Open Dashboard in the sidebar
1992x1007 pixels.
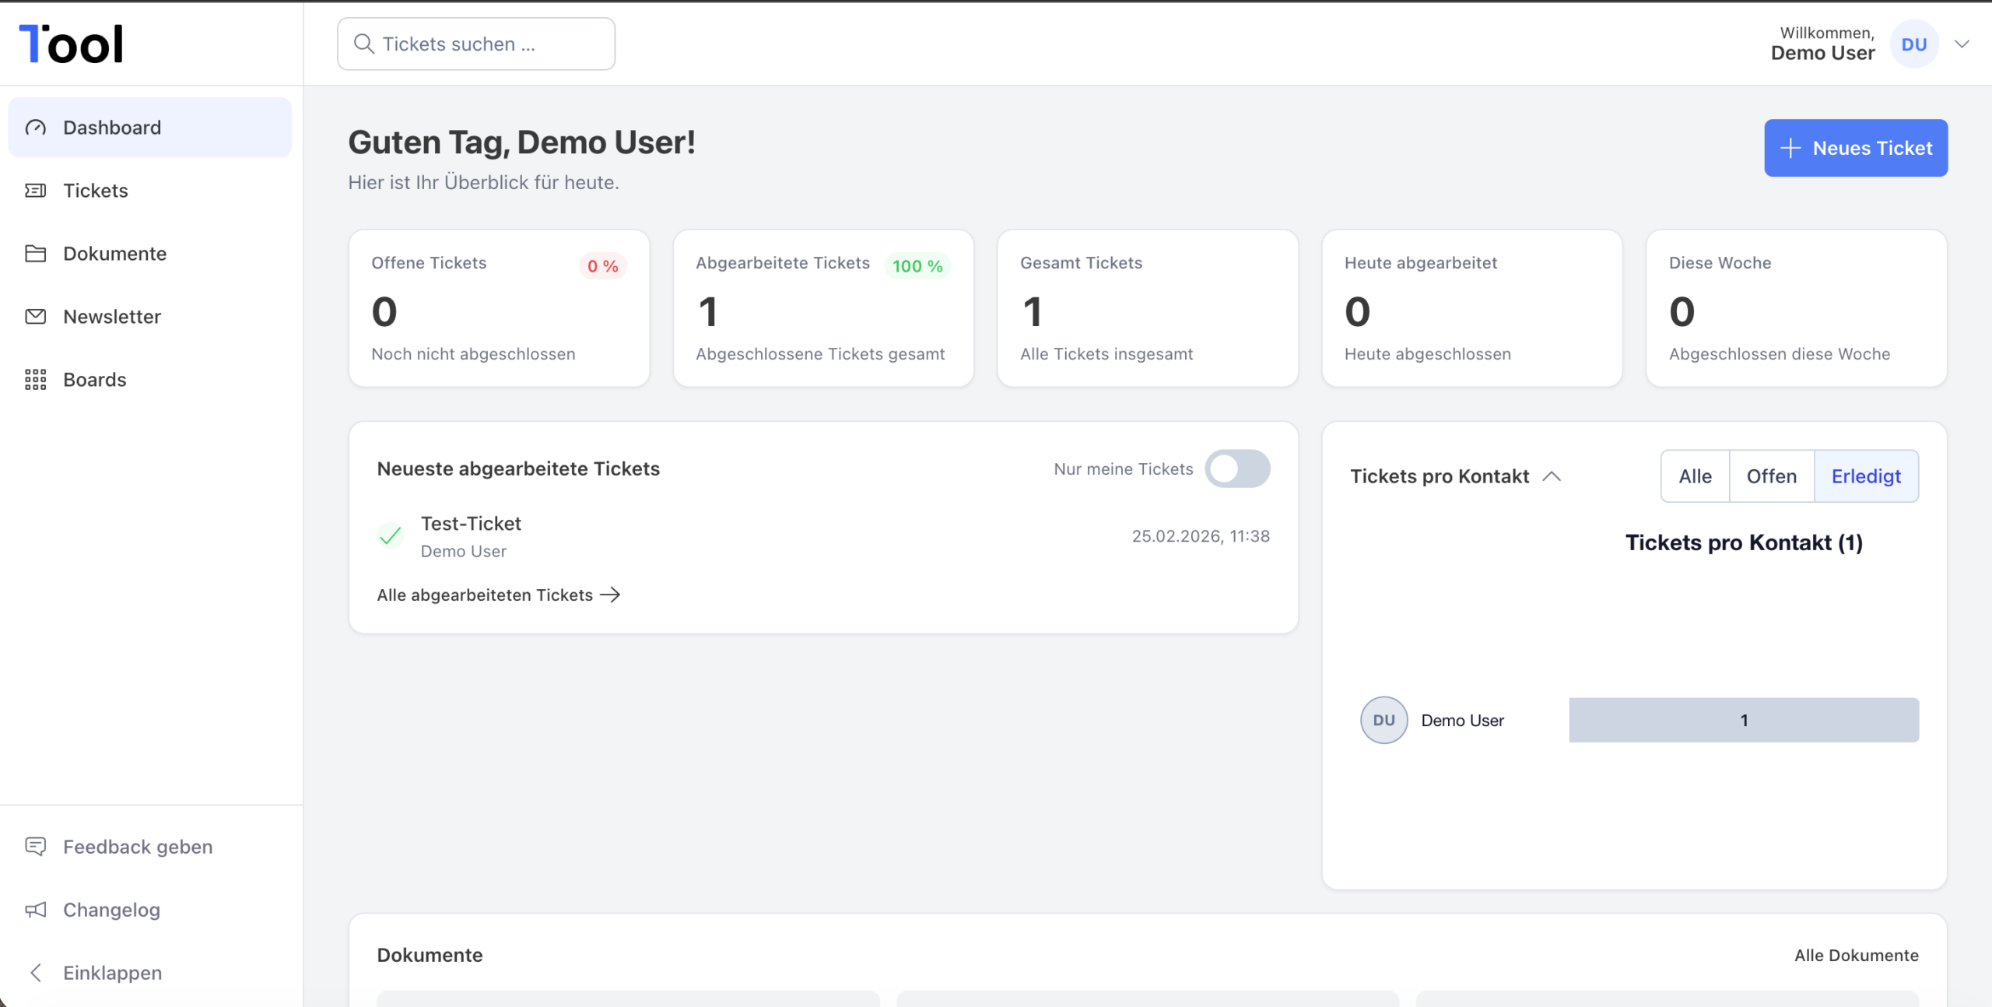coord(150,128)
